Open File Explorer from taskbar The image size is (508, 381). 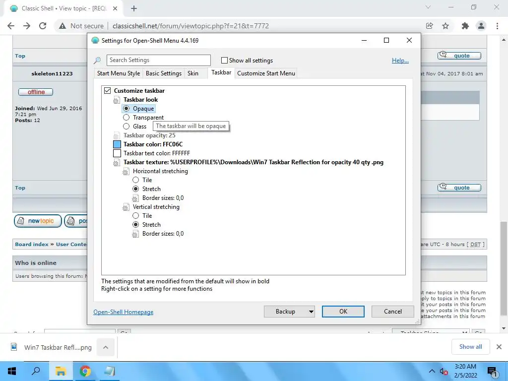[61, 371]
